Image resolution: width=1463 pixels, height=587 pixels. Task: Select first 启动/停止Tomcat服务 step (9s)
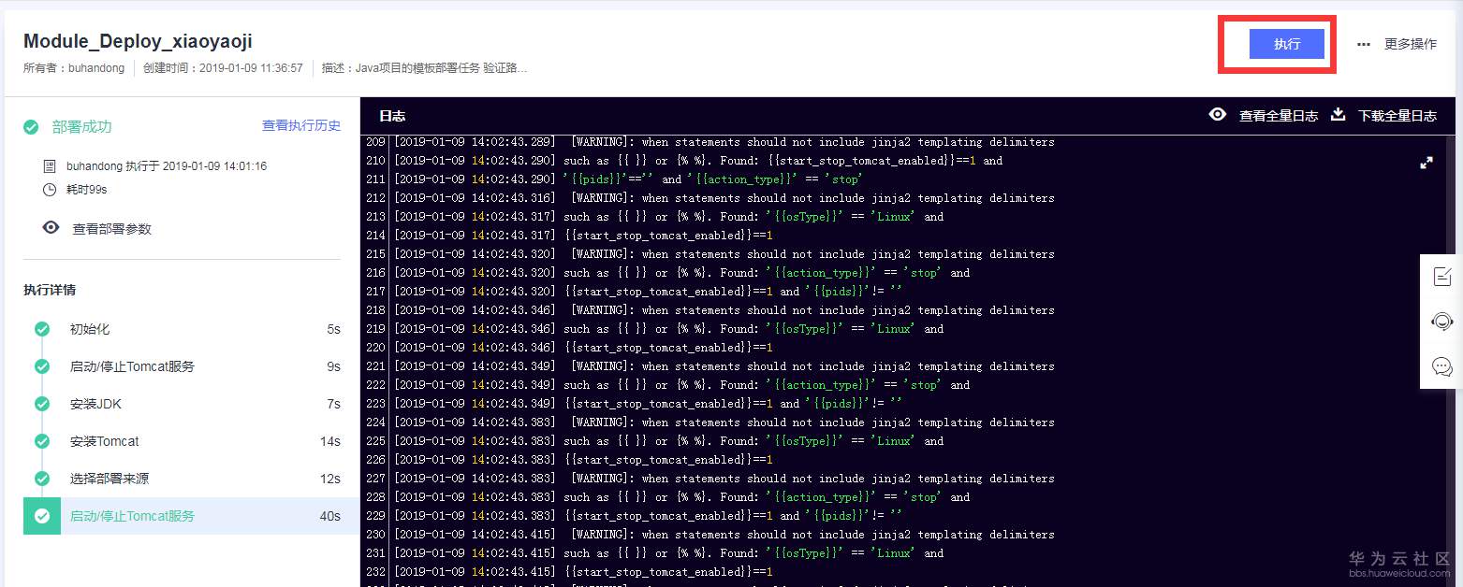click(132, 366)
